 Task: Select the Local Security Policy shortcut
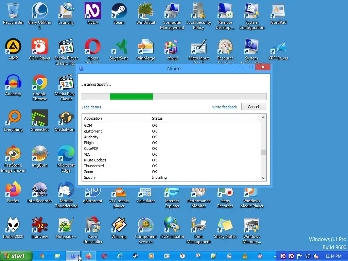198,16
